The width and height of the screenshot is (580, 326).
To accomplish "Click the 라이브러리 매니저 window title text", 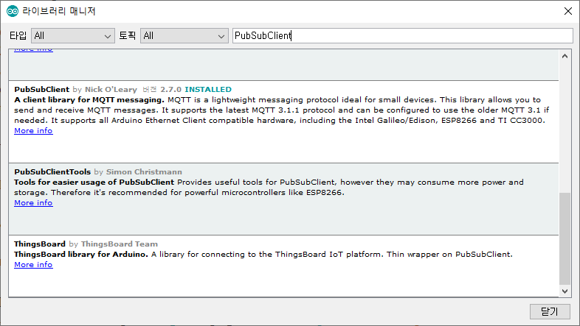I will point(59,11).
